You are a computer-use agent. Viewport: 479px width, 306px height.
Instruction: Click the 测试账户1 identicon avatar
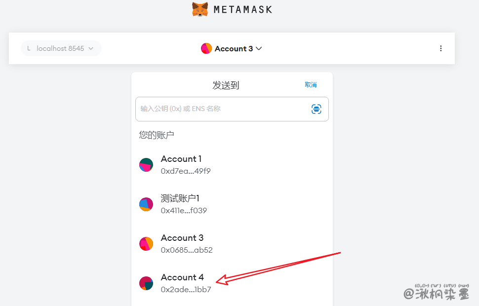point(146,204)
